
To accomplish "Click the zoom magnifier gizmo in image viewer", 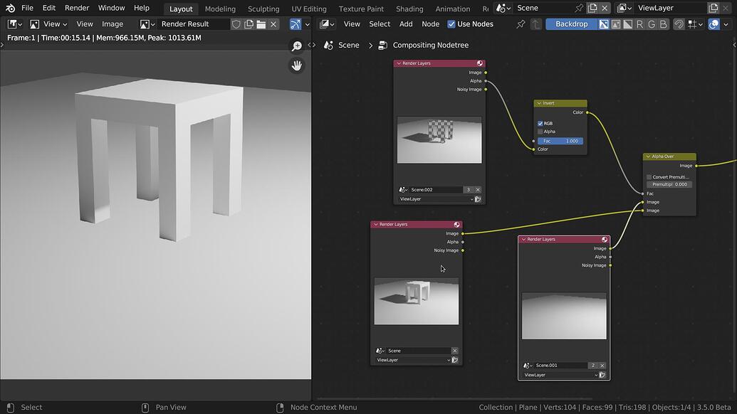I will coord(297,46).
